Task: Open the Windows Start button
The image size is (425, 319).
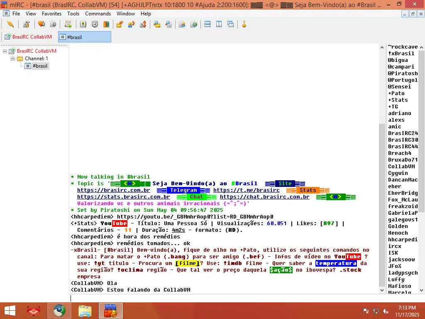Action: pyautogui.click(x=10, y=311)
